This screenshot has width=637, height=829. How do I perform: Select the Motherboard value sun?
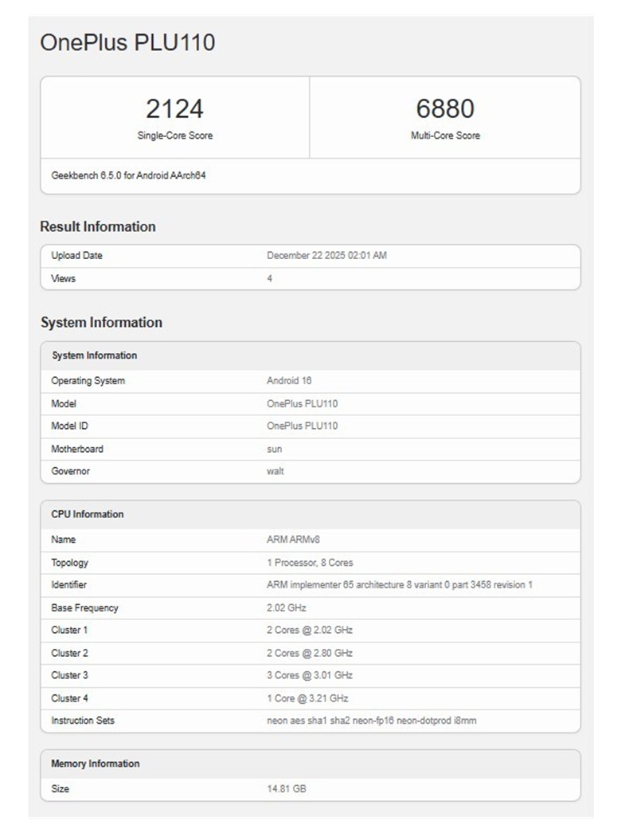tap(273, 449)
